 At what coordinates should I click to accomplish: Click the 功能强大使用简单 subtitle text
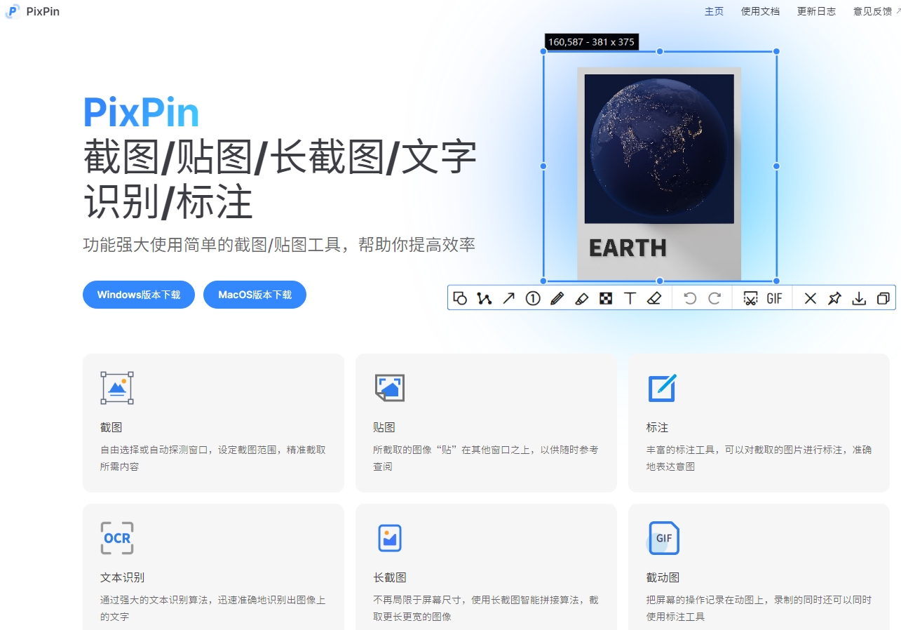279,245
